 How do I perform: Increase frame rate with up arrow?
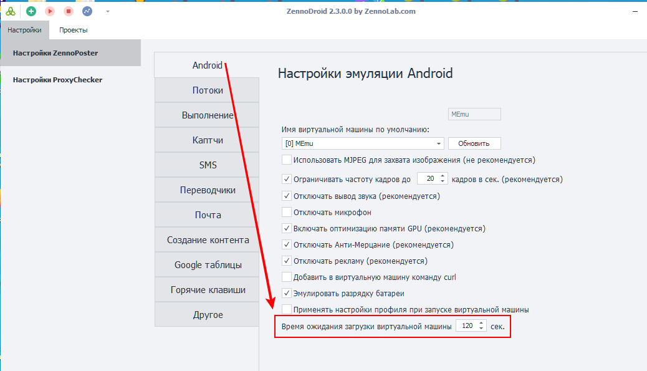point(443,176)
